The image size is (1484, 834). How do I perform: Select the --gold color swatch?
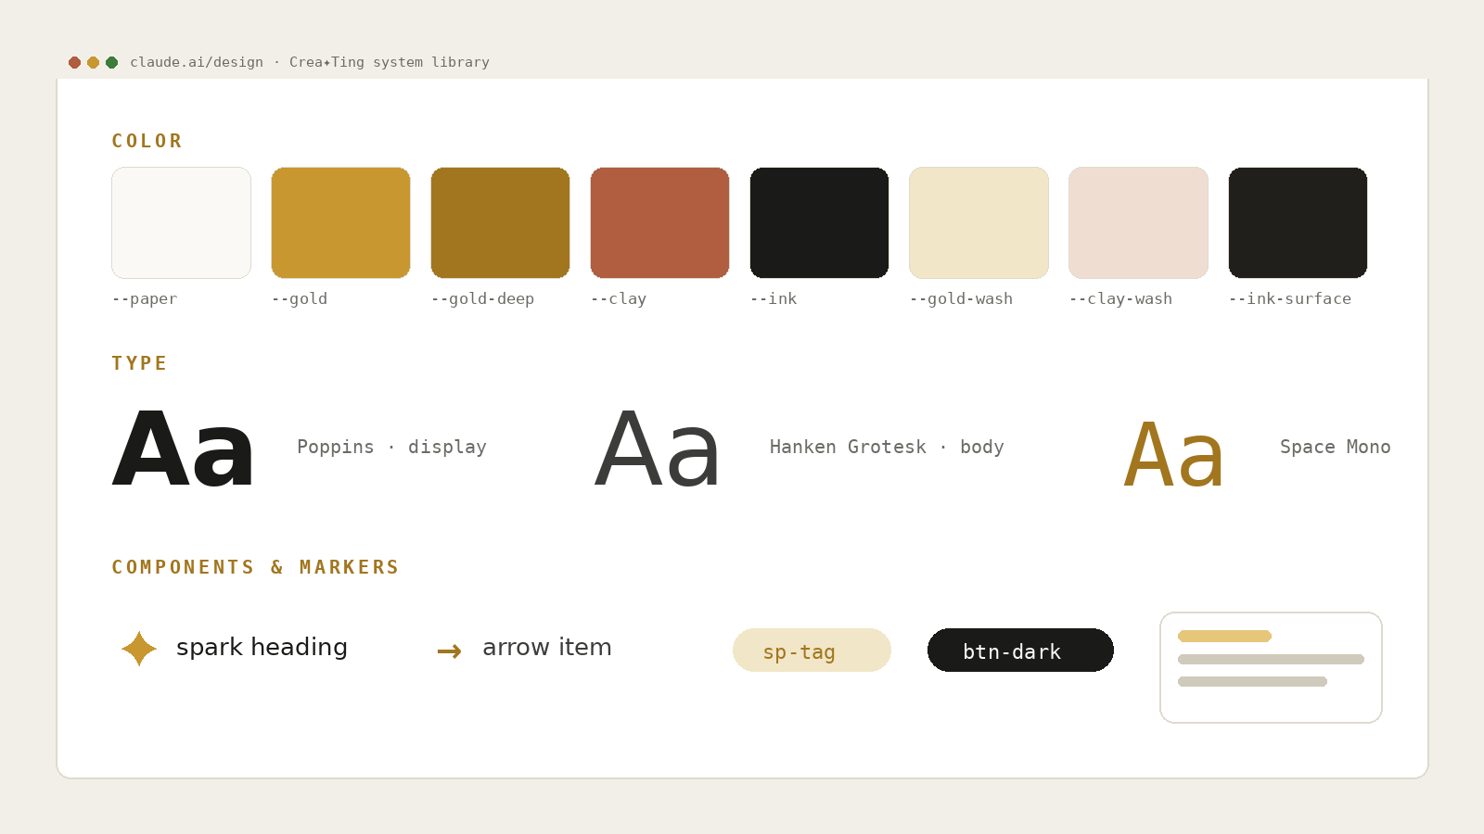coord(340,222)
